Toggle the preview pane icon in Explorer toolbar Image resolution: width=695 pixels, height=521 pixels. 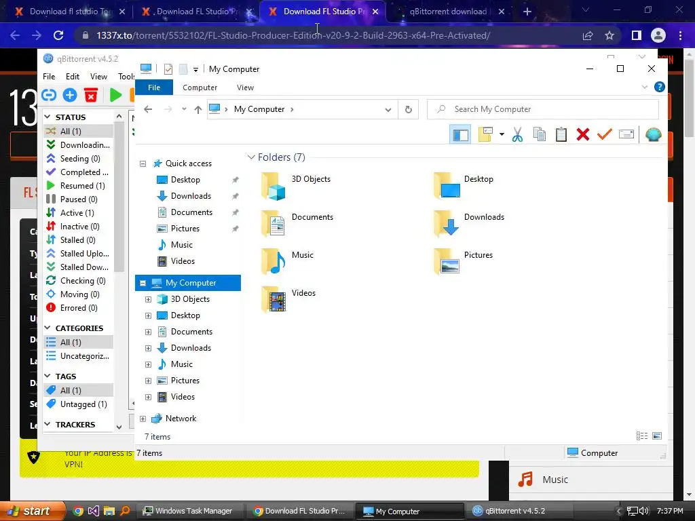[x=460, y=134]
